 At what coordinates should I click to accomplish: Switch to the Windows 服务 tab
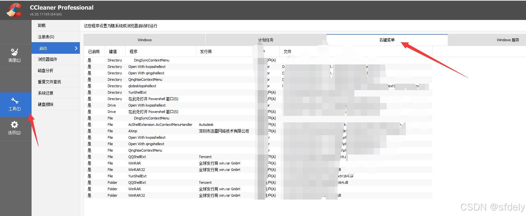508,40
